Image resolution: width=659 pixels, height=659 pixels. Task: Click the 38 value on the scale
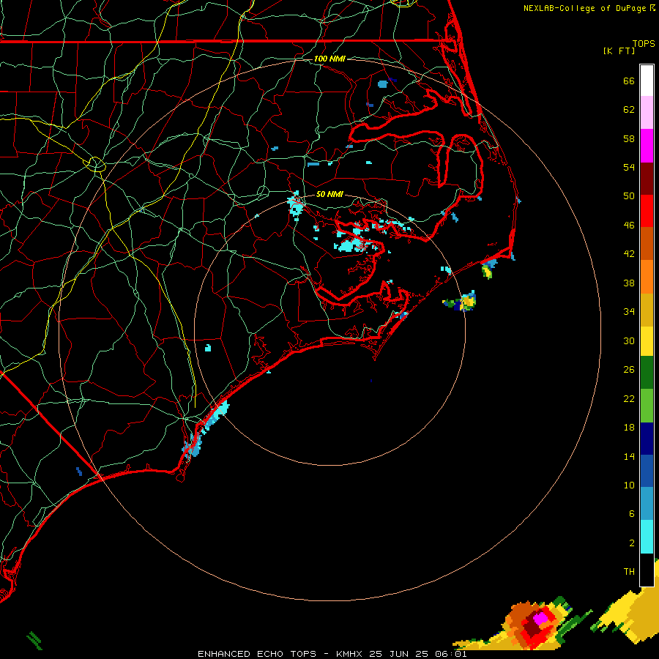pos(629,283)
